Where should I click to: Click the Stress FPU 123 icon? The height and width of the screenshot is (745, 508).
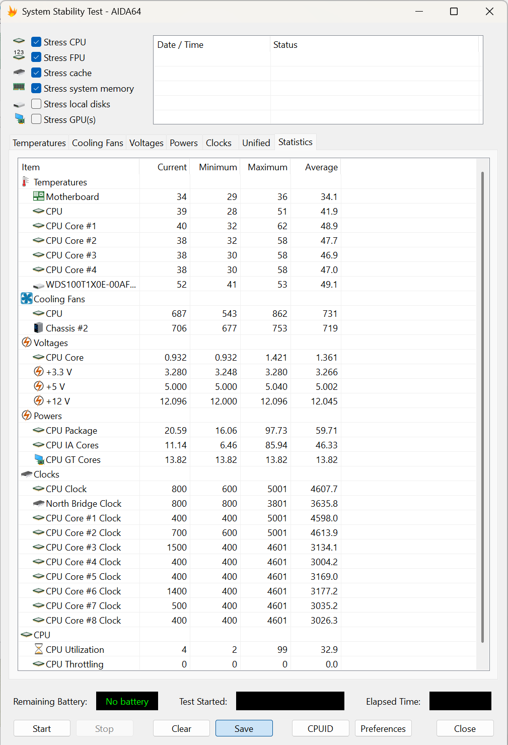(19, 55)
